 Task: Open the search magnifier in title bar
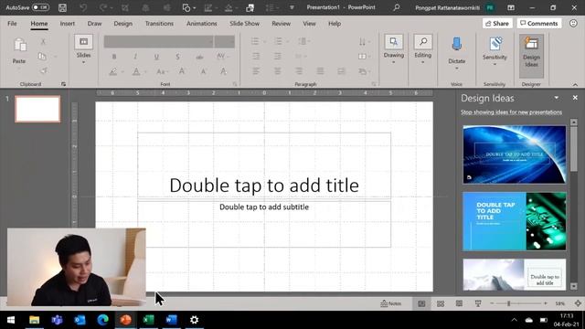pos(397,7)
